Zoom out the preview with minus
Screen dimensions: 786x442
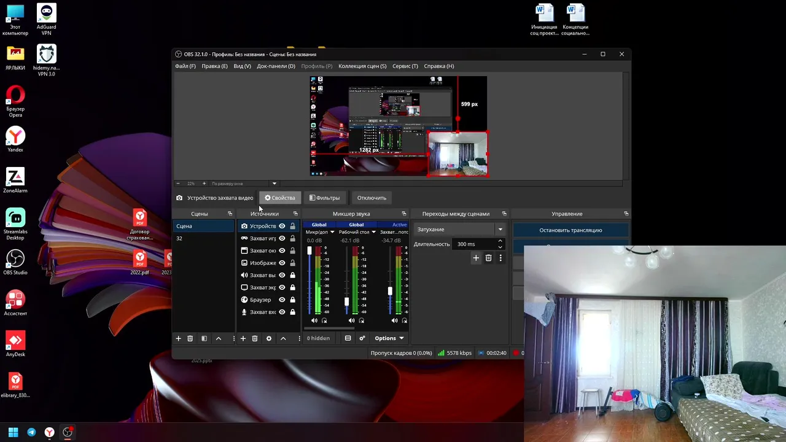(x=178, y=183)
